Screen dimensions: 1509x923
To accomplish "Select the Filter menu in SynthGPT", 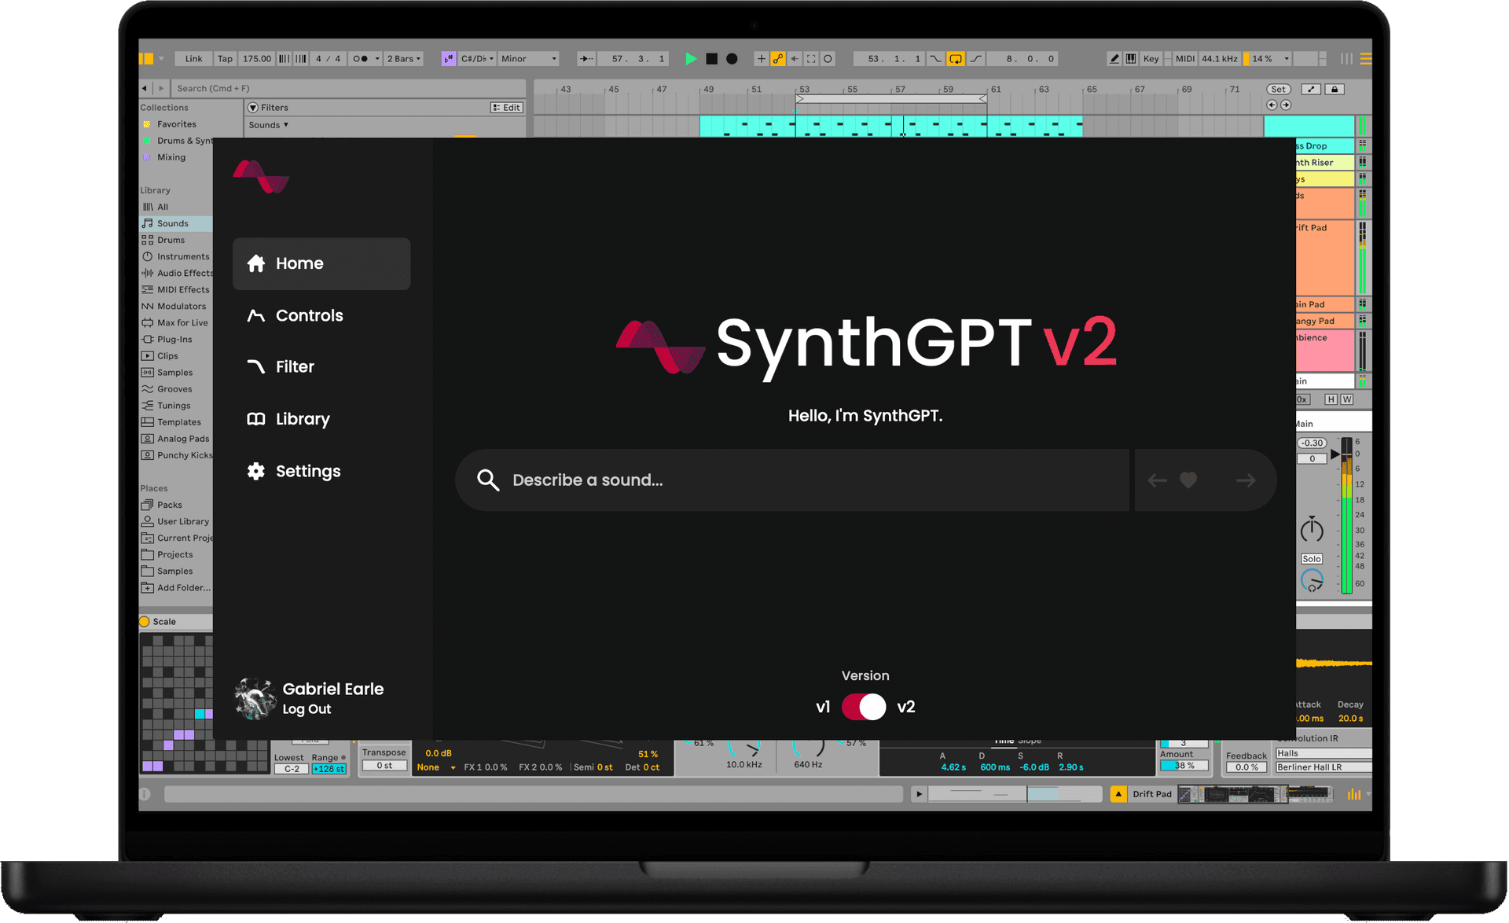I will pos(296,366).
